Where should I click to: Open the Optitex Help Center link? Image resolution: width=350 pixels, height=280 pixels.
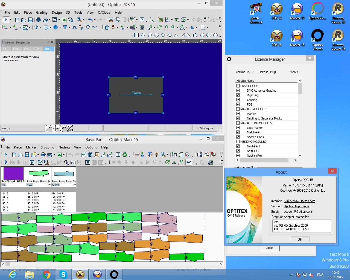coord(296,206)
